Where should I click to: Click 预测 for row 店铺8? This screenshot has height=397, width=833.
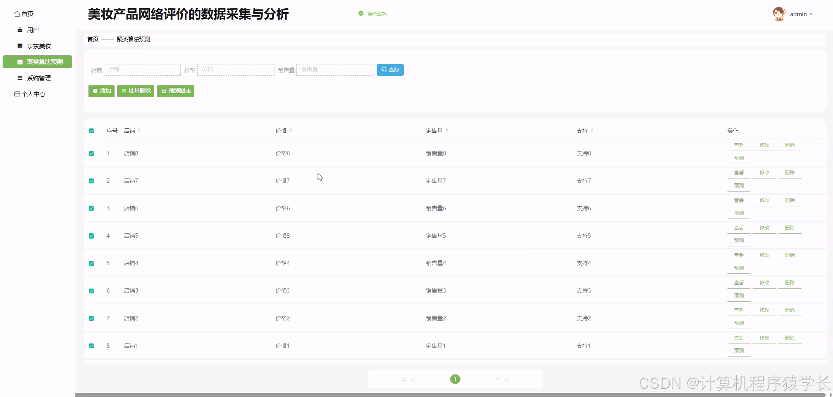coord(739,158)
